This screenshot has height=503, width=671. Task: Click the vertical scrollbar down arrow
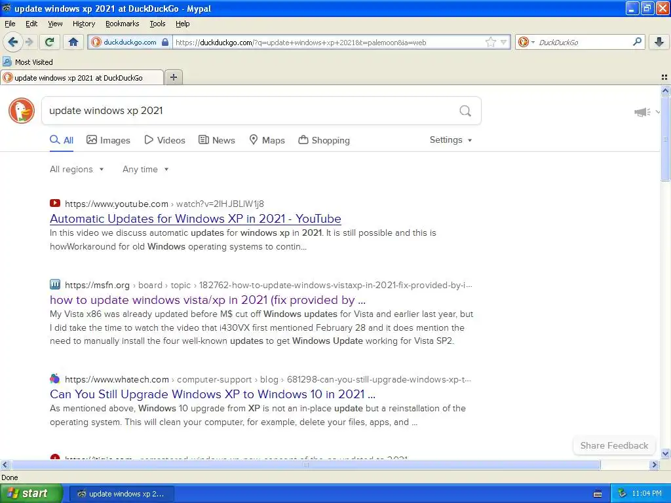click(665, 453)
